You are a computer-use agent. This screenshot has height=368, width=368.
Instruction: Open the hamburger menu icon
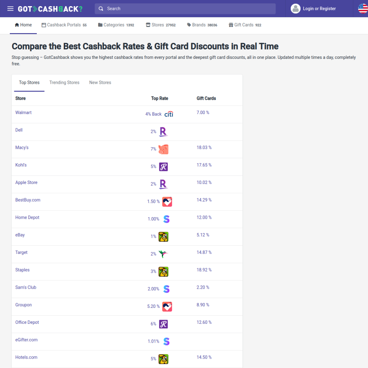point(10,9)
